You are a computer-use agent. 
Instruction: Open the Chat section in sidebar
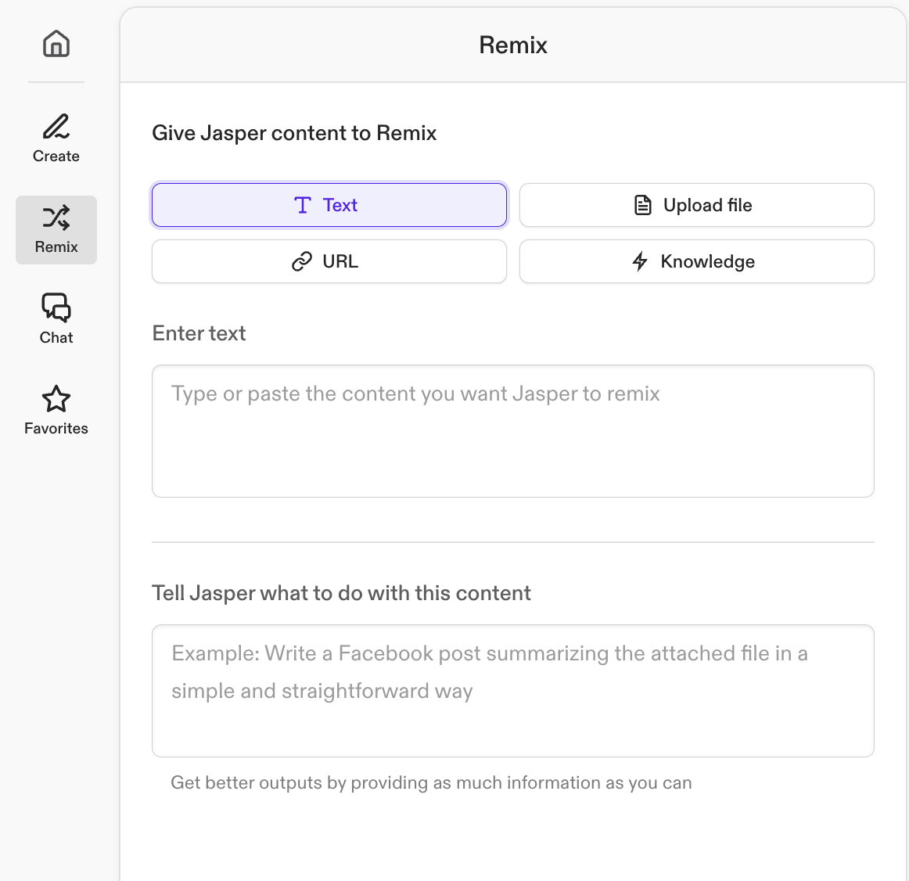point(56,319)
